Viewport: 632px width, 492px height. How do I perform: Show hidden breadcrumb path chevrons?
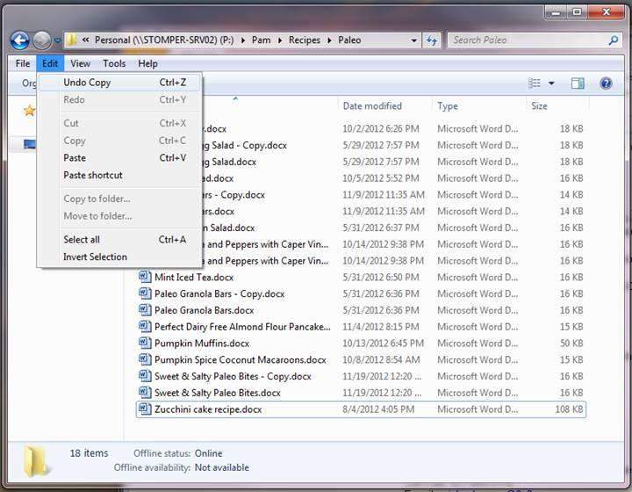(x=85, y=40)
